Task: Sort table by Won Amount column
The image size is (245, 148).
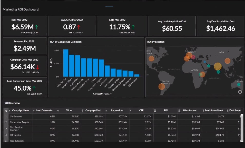Action: [x=190, y=110]
